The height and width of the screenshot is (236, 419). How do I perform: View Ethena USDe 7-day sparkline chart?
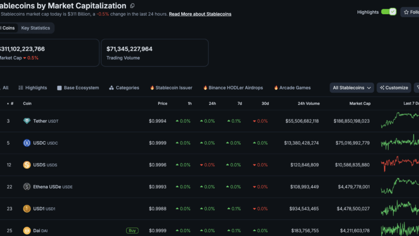pyautogui.click(x=400, y=186)
